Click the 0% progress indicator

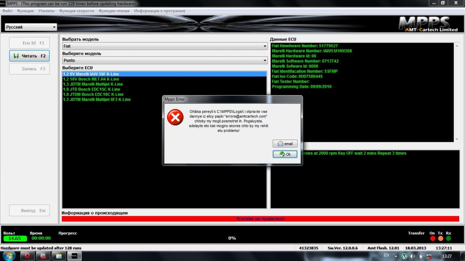pos(232,238)
